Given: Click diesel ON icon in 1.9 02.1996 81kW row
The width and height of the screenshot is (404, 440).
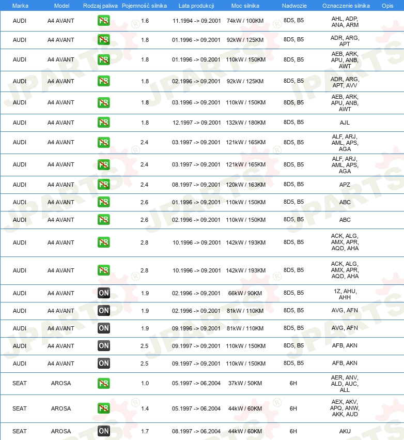Looking at the screenshot, I should [x=103, y=310].
